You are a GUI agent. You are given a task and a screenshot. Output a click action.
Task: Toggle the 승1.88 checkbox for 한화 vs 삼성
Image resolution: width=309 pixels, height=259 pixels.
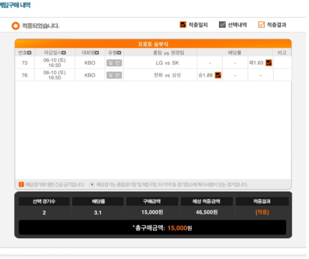coord(218,75)
